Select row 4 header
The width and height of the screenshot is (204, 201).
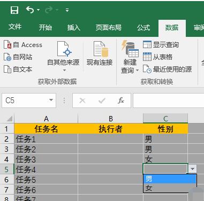6,159
